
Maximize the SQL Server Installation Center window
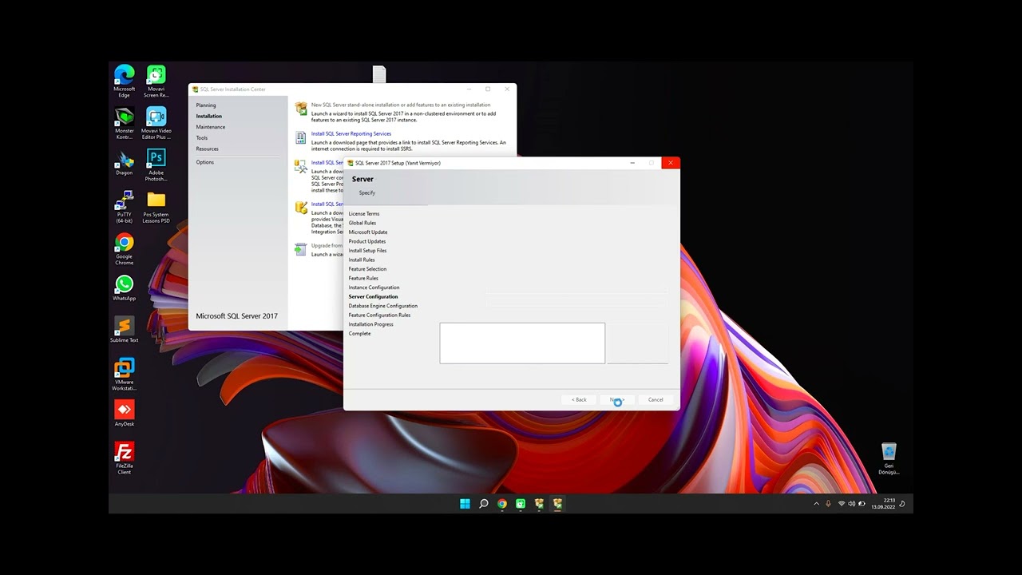pyautogui.click(x=488, y=89)
